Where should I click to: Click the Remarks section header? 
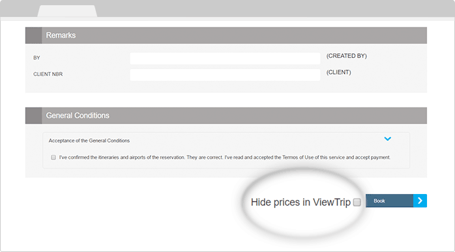coord(226,35)
